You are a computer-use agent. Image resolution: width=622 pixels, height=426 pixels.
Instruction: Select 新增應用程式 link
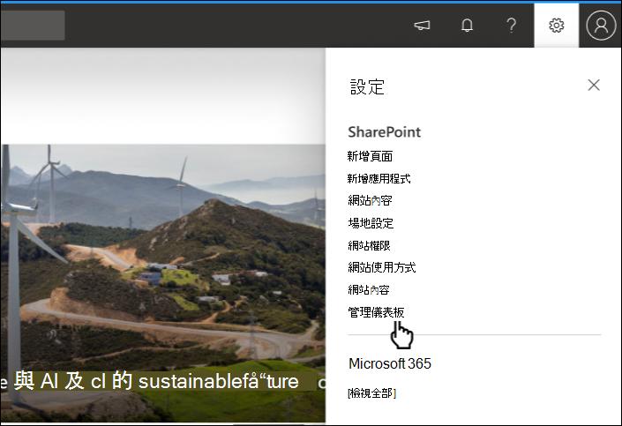tap(378, 179)
